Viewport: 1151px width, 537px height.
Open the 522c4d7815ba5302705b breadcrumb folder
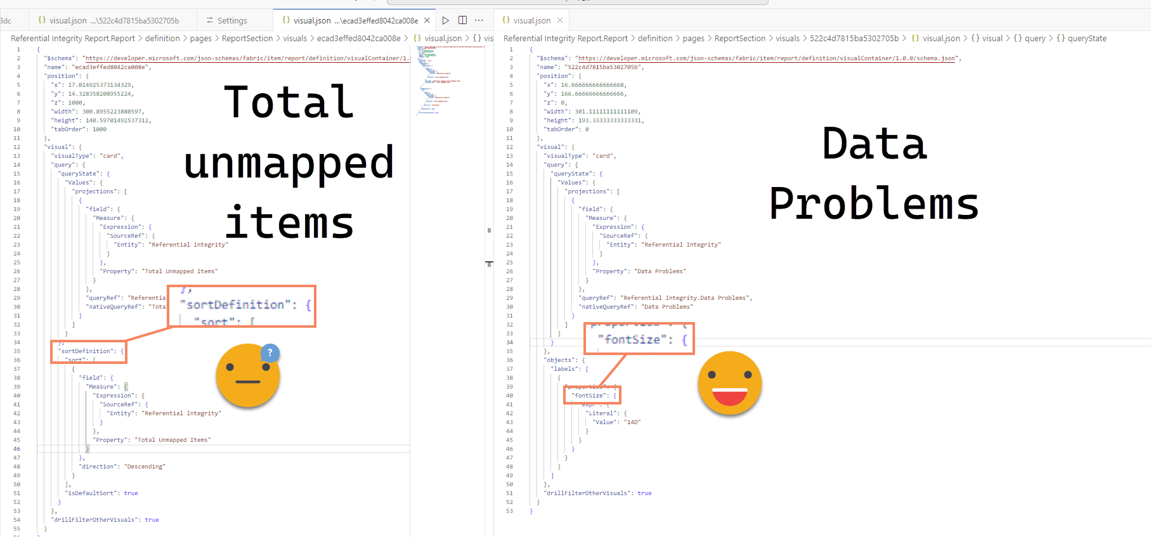coord(854,39)
